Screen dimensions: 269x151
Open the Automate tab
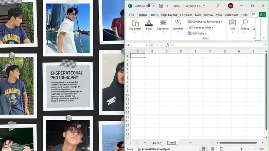tap(232, 15)
